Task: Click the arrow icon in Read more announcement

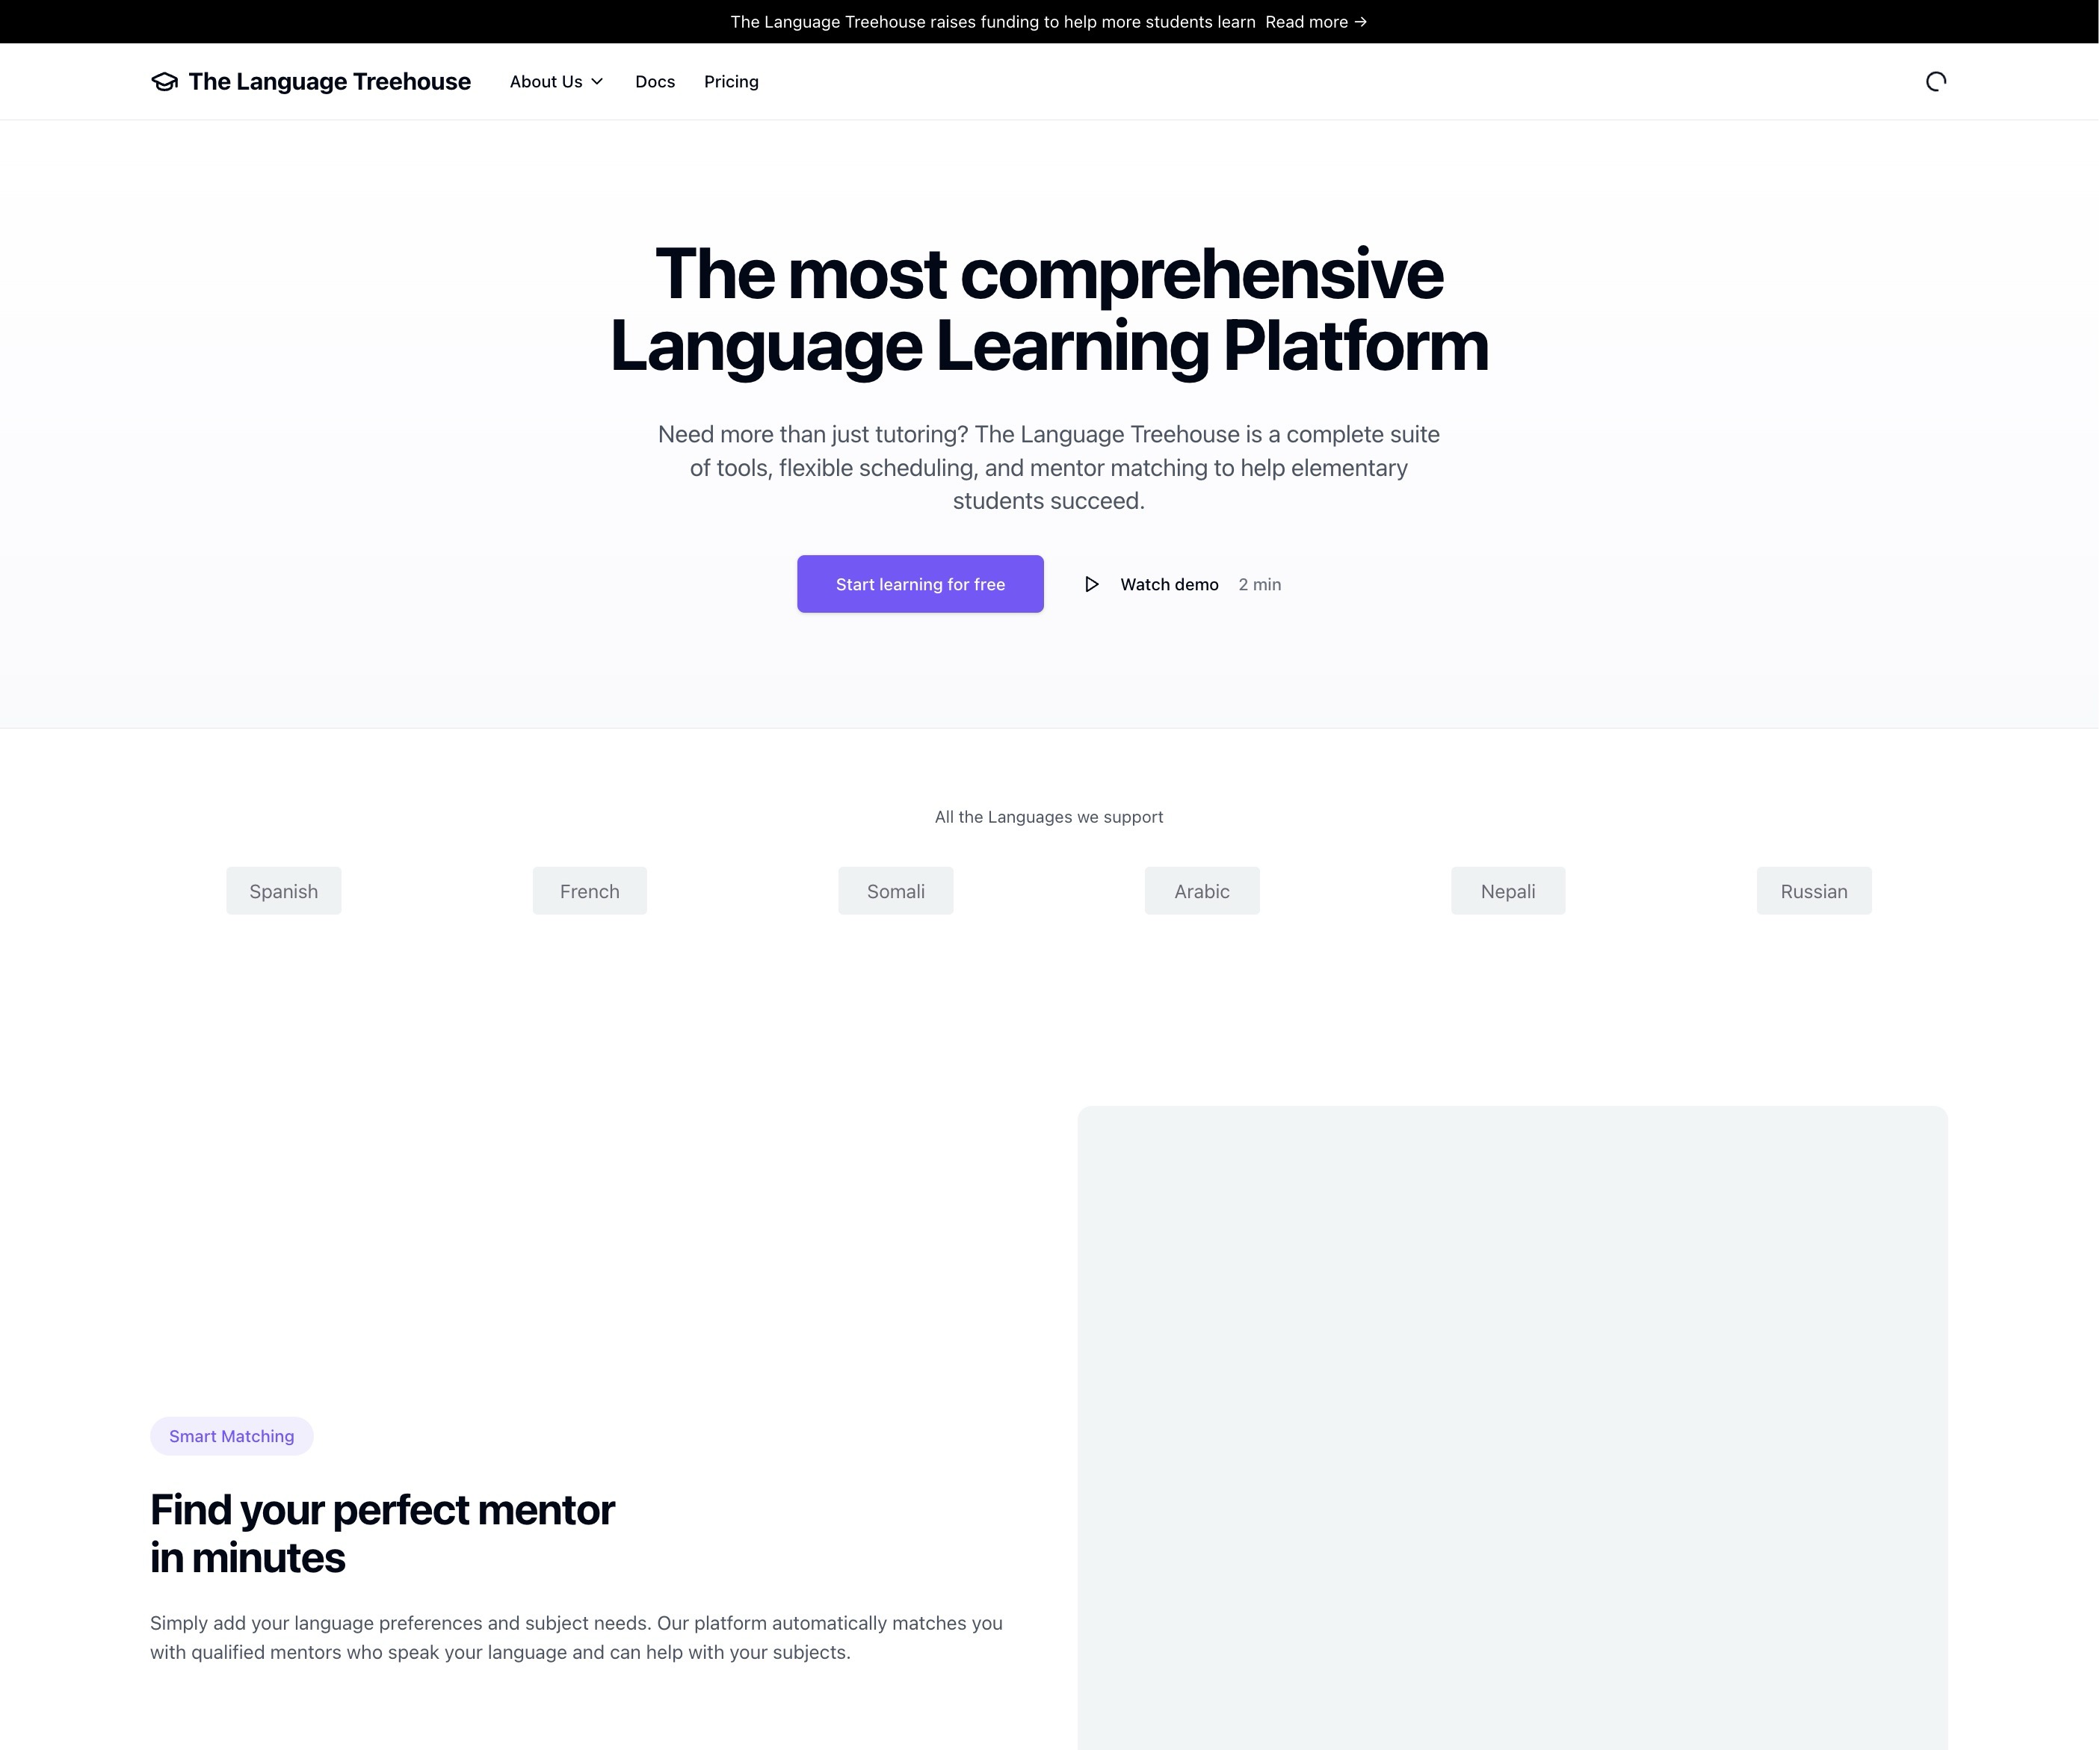Action: pyautogui.click(x=1362, y=21)
